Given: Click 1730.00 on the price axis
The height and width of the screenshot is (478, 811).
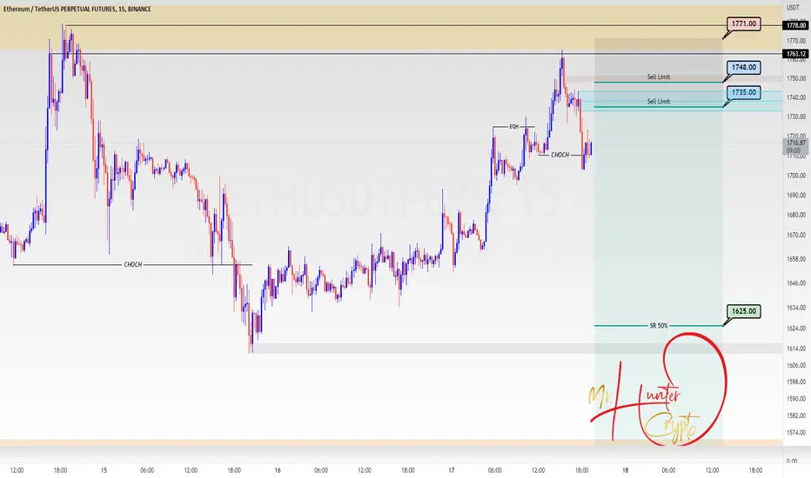Looking at the screenshot, I should click(796, 116).
